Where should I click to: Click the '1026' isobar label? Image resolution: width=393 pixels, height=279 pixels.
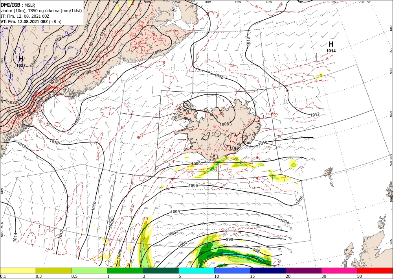(33, 63)
